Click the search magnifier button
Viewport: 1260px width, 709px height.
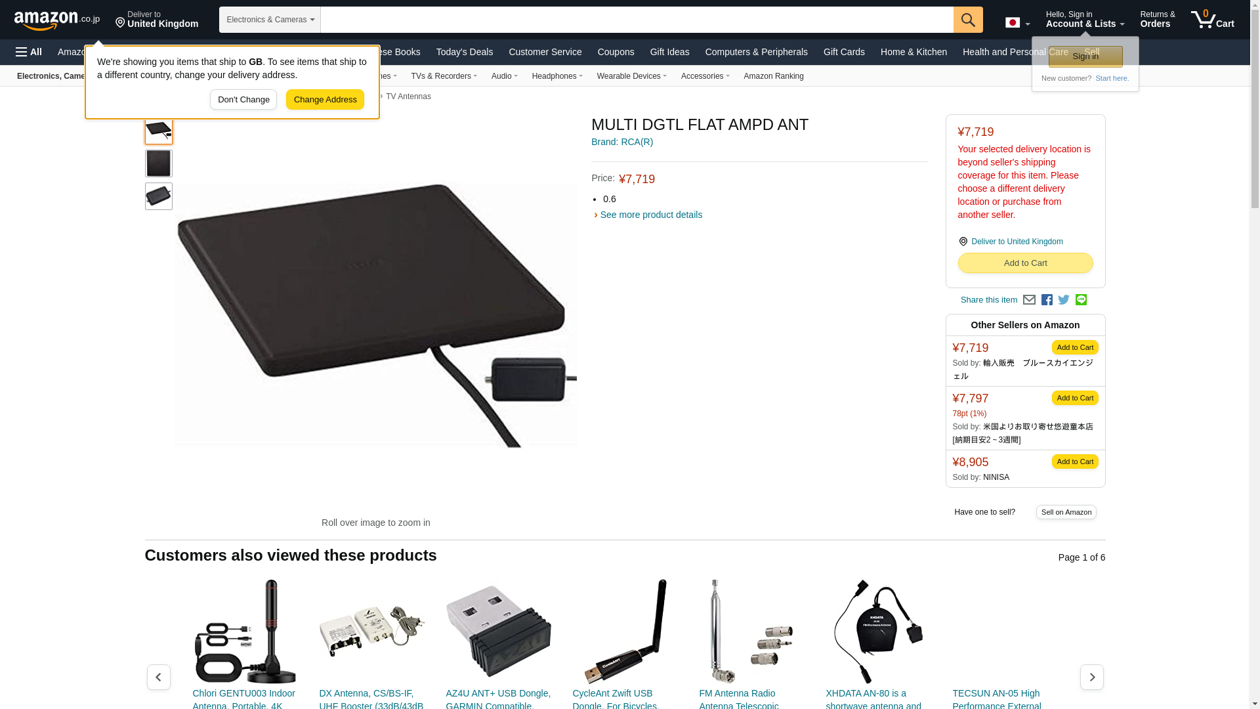point(968,20)
